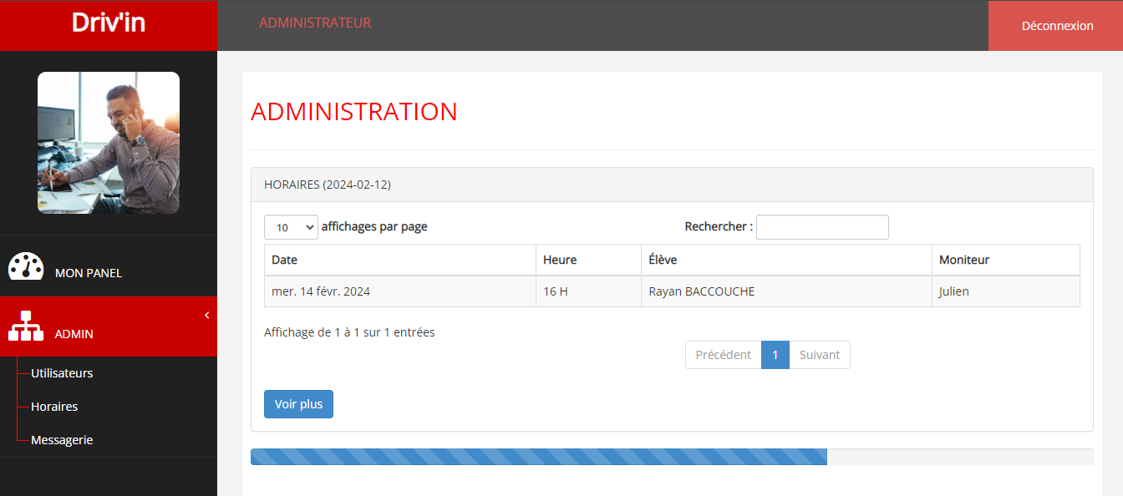The height and width of the screenshot is (496, 1123).
Task: Click the Suivant pagination control
Action: (819, 354)
